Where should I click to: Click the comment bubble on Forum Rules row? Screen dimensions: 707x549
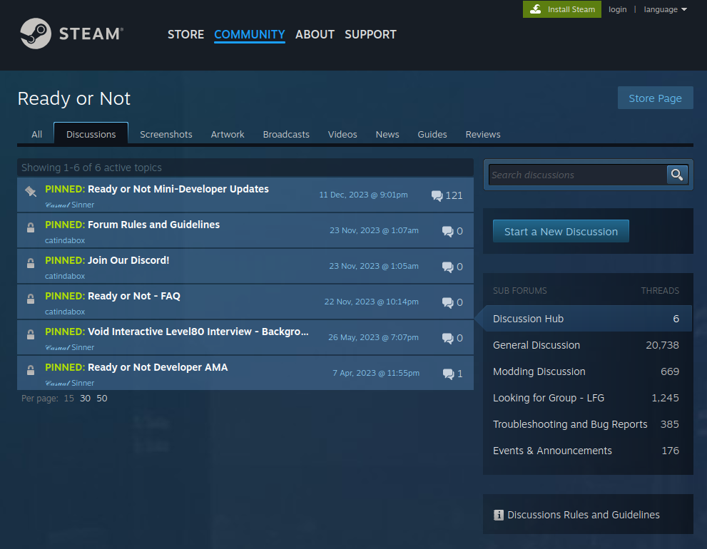[x=448, y=231]
